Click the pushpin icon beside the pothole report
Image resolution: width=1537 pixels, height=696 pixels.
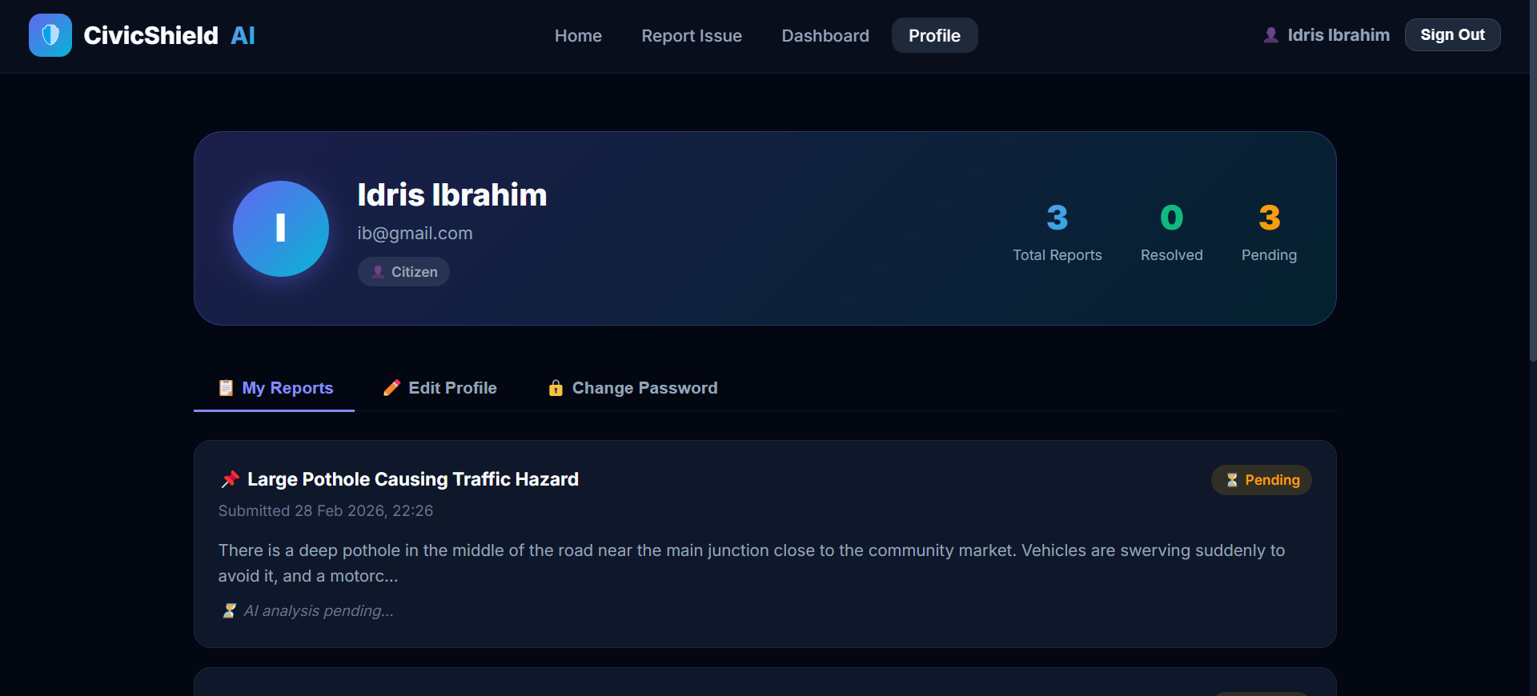click(231, 479)
